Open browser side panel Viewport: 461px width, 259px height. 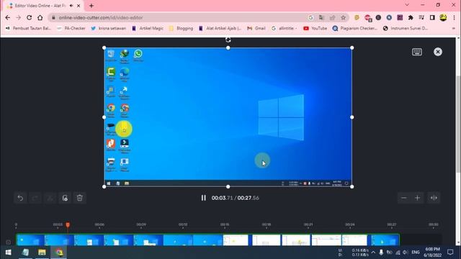click(x=432, y=17)
